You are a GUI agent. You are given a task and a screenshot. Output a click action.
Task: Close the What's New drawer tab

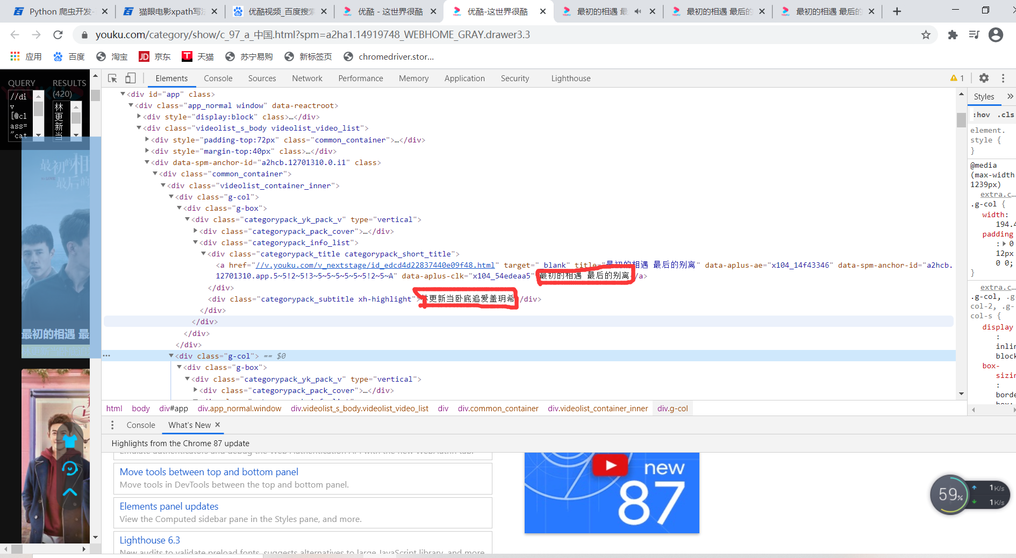(218, 425)
